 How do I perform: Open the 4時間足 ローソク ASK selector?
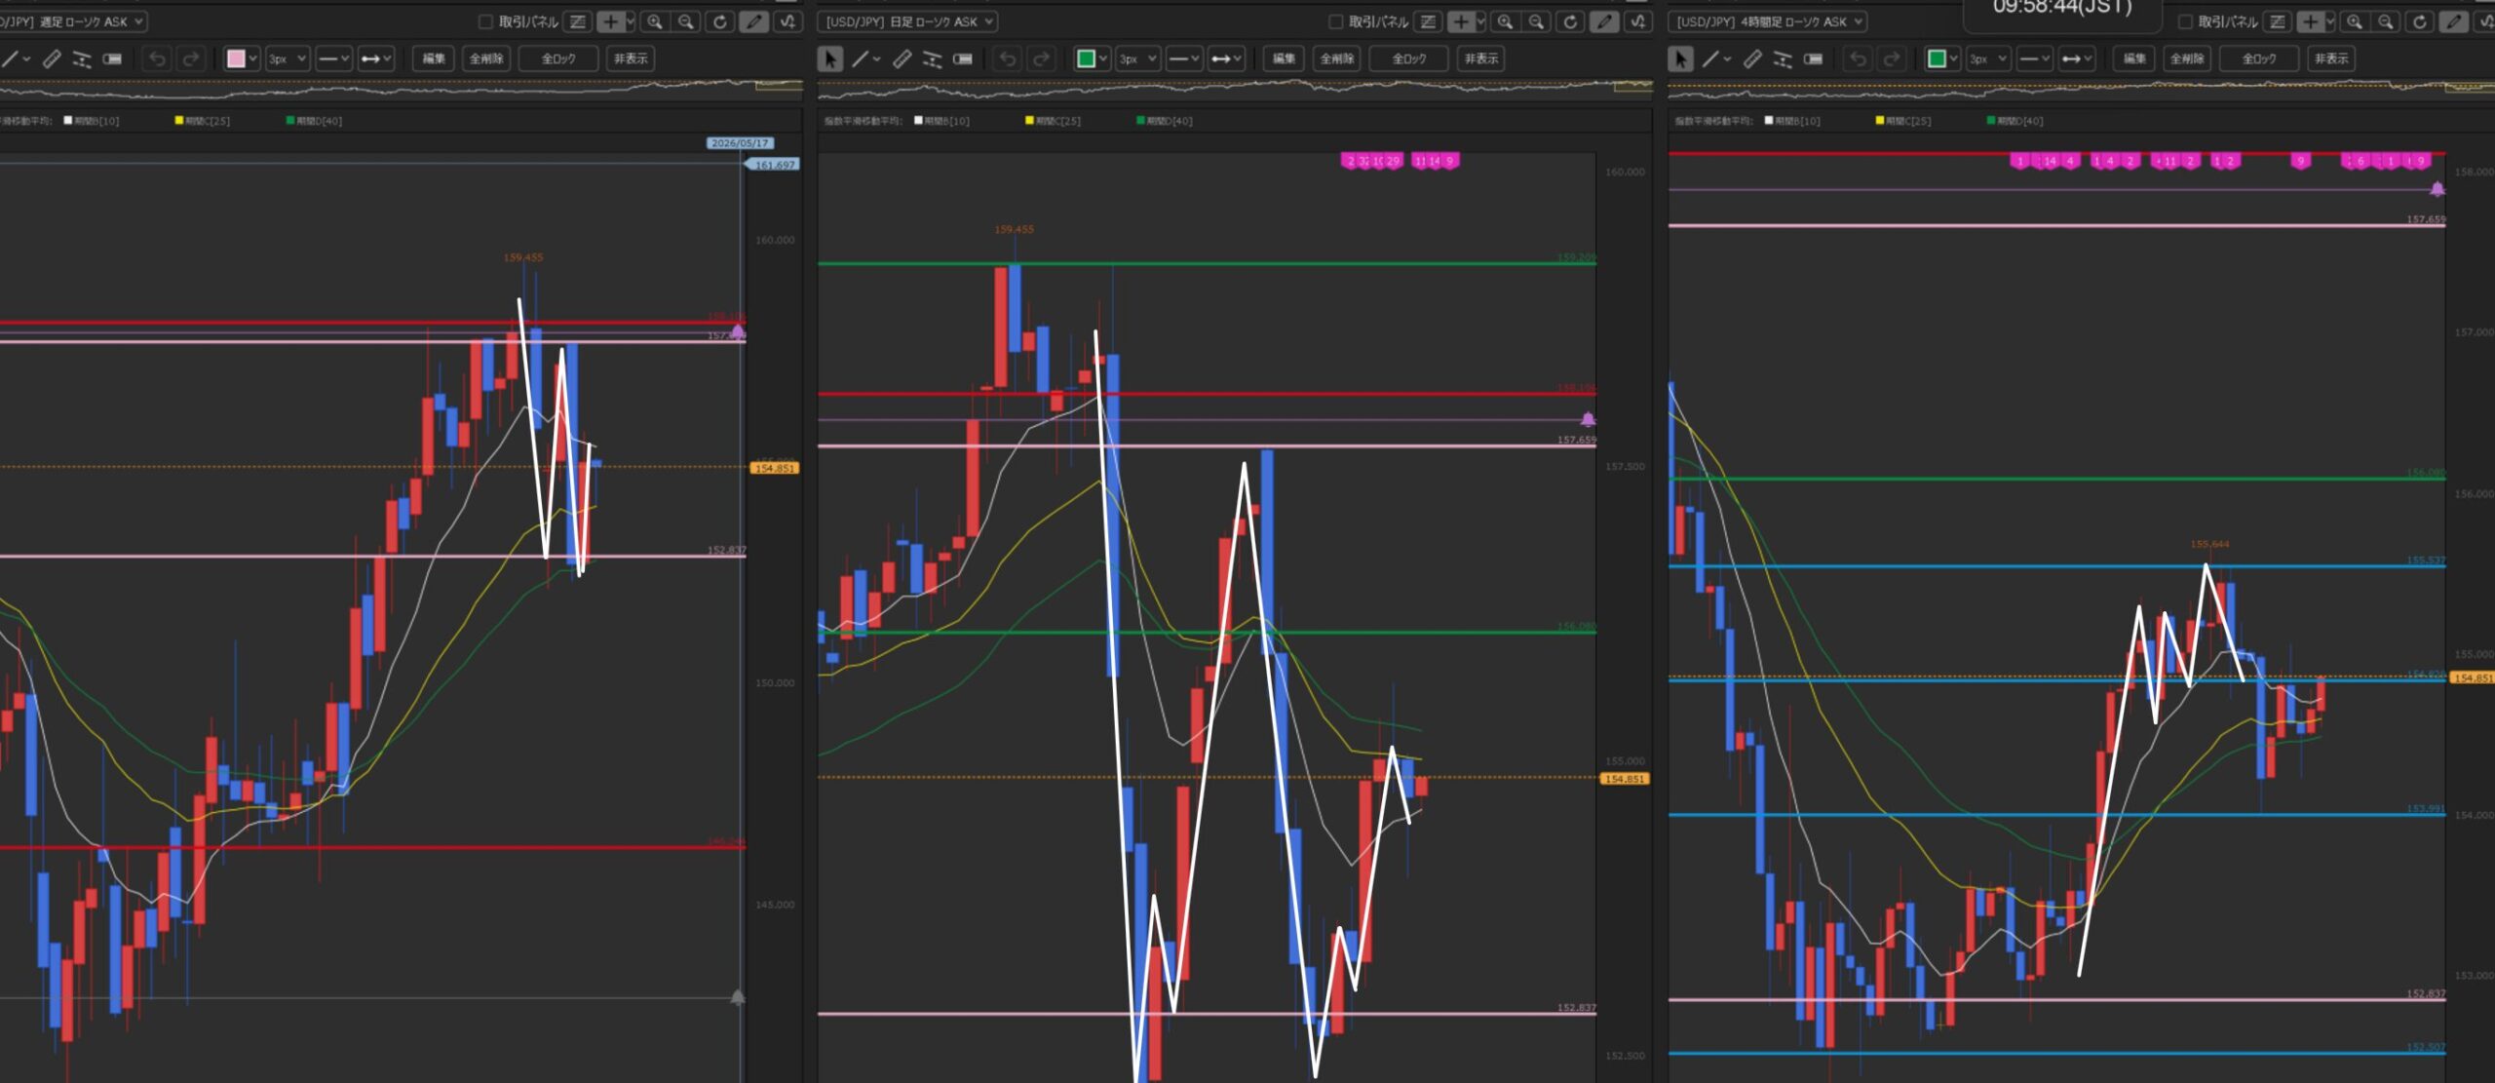click(1769, 21)
